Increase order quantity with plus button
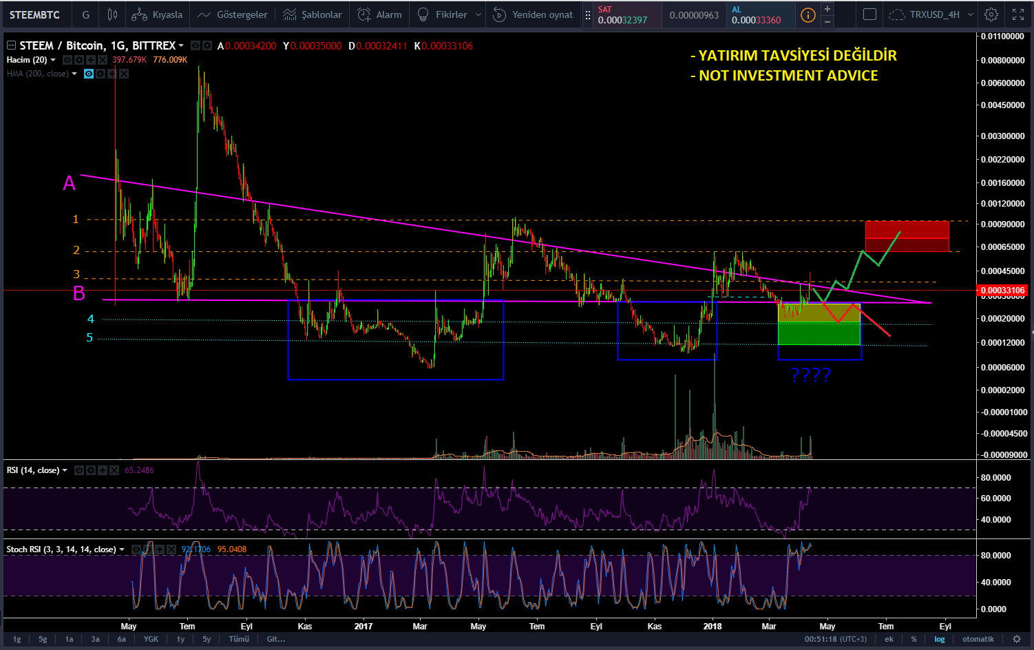 click(827, 8)
